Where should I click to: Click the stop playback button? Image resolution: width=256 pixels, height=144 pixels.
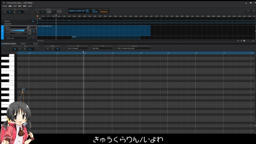pos(49,12)
